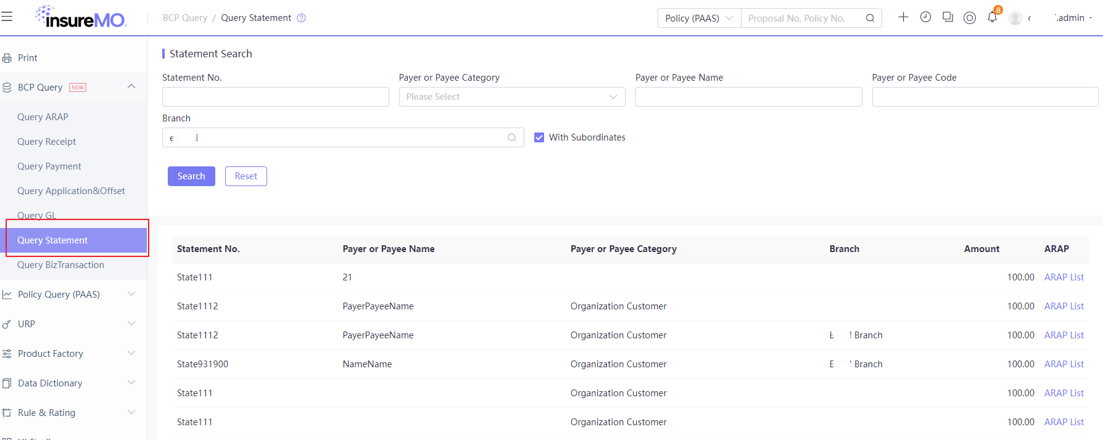Click the Reset button

[246, 176]
